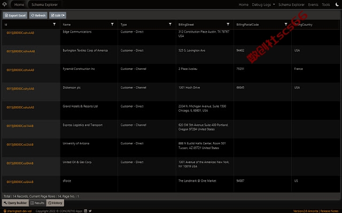Sort by the Name column header

(66, 24)
